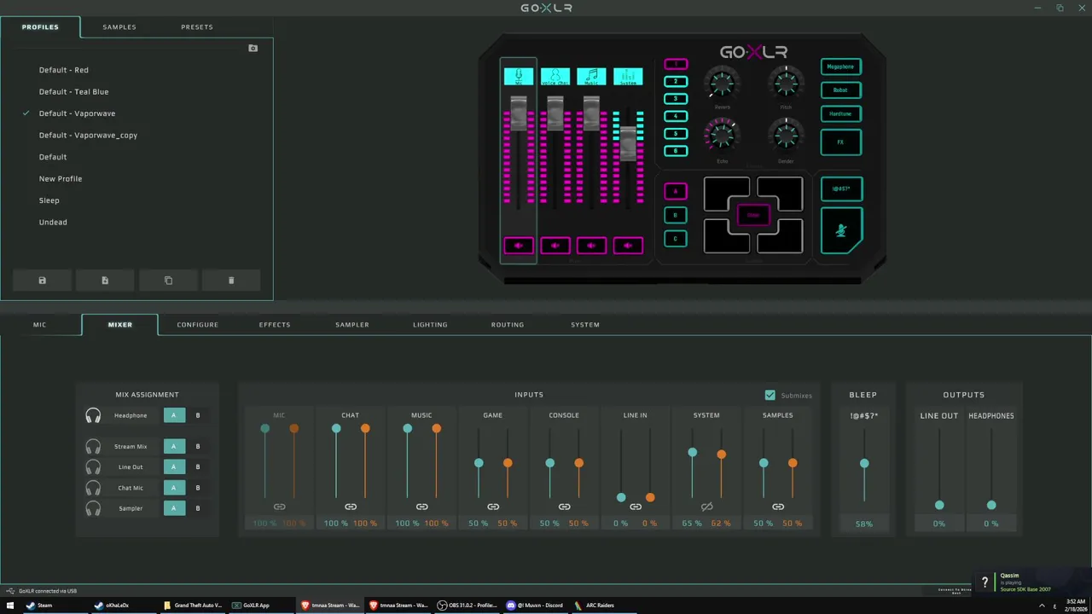Screen dimensions: 1092x614
Task: Select the 'Default - Teal Blue' profile
Action: point(74,91)
